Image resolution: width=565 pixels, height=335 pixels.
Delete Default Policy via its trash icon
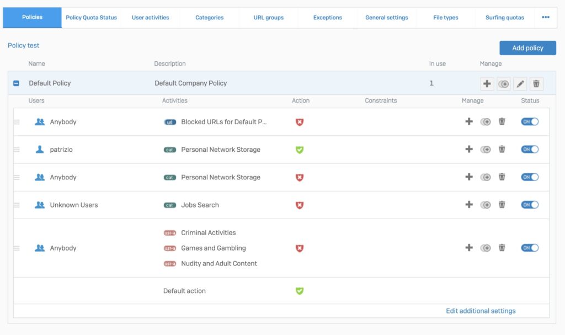(536, 83)
